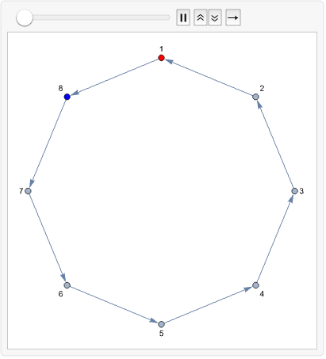Click the arrowhead pointing into vertex 3
This screenshot has width=326, height=359.
291,199
